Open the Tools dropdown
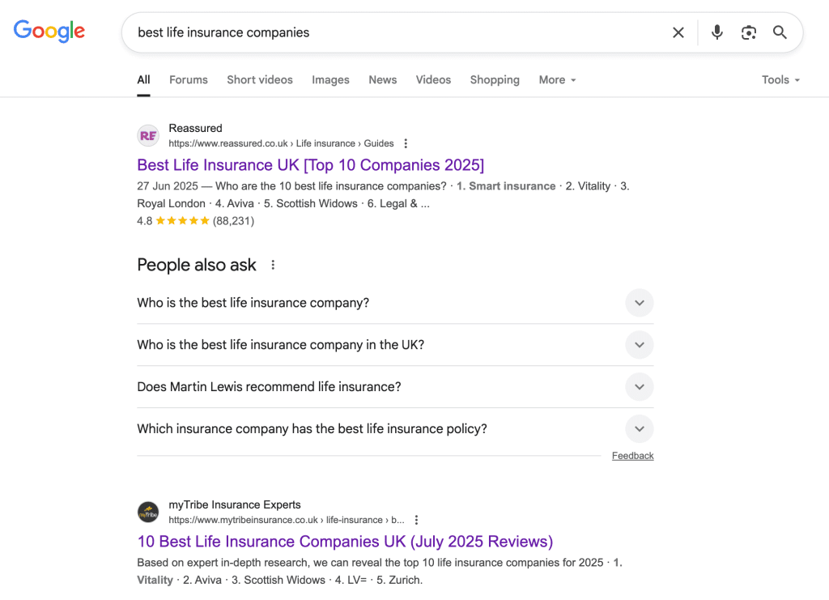The width and height of the screenshot is (829, 600). tap(780, 80)
